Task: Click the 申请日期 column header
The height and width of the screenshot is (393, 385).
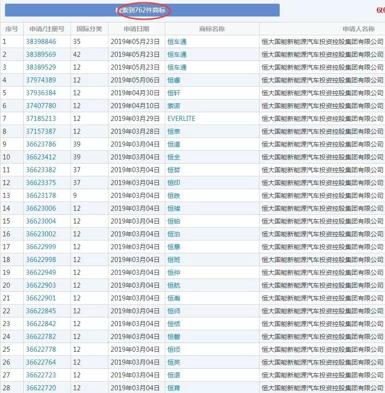Action: click(x=136, y=29)
